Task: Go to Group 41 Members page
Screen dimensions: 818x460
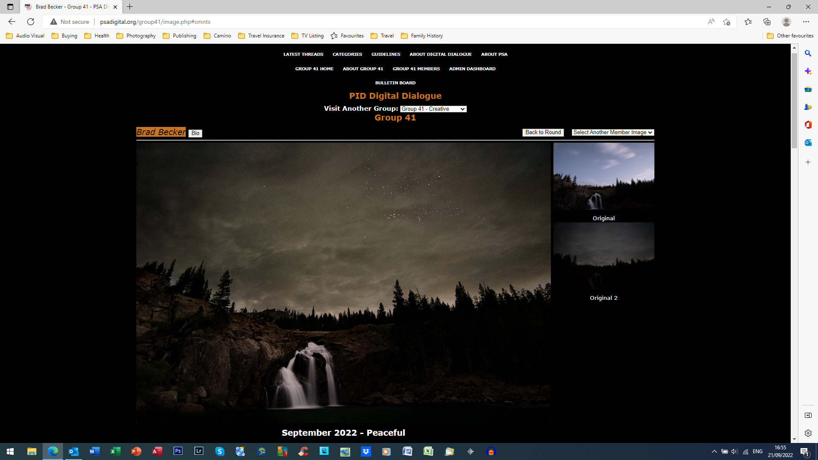Action: pyautogui.click(x=416, y=69)
